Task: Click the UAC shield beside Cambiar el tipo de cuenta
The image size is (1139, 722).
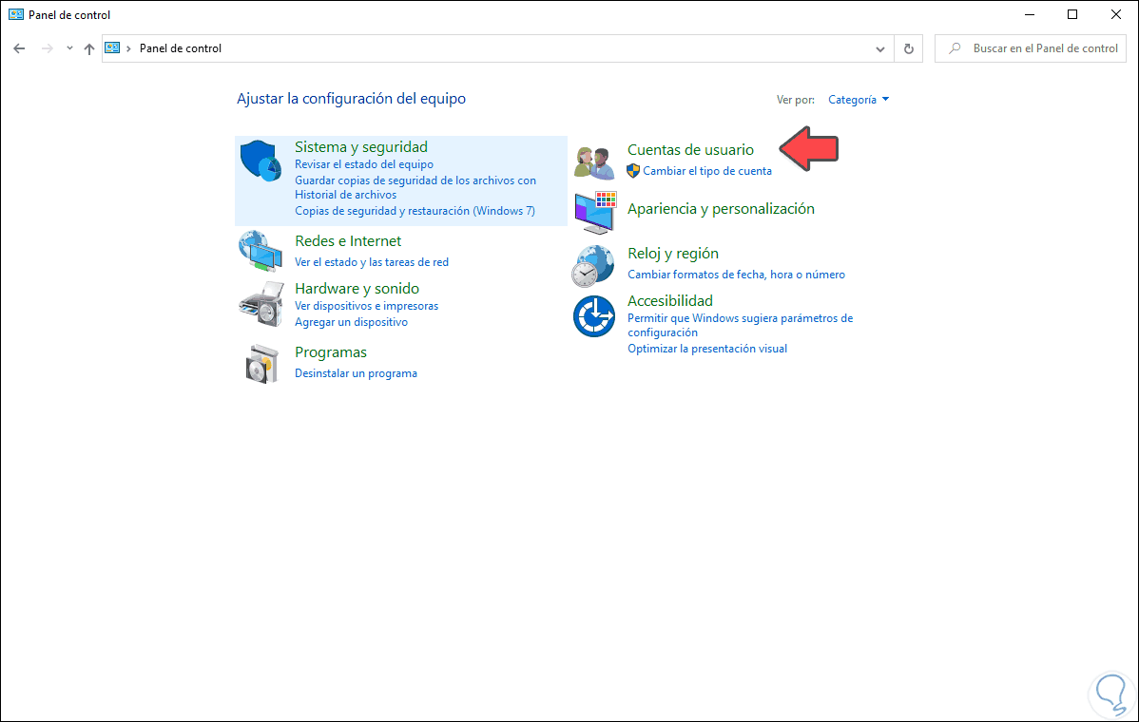Action: 633,170
